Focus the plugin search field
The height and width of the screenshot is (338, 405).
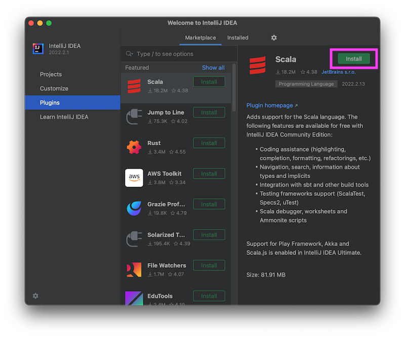pyautogui.click(x=179, y=54)
